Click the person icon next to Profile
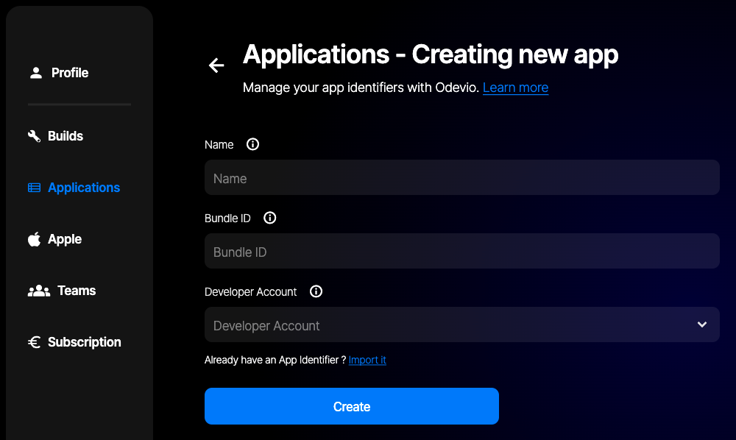 click(x=35, y=73)
